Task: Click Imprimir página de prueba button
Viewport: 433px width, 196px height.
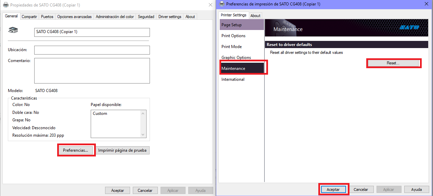Action: 122,150
